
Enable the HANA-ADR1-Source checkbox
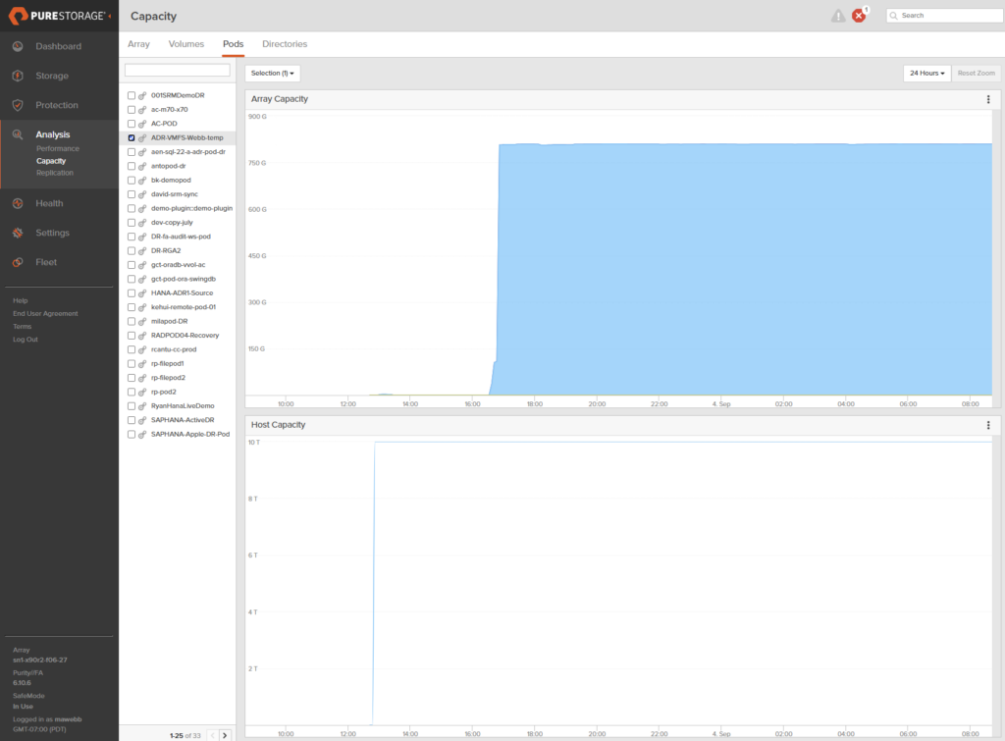pos(132,292)
